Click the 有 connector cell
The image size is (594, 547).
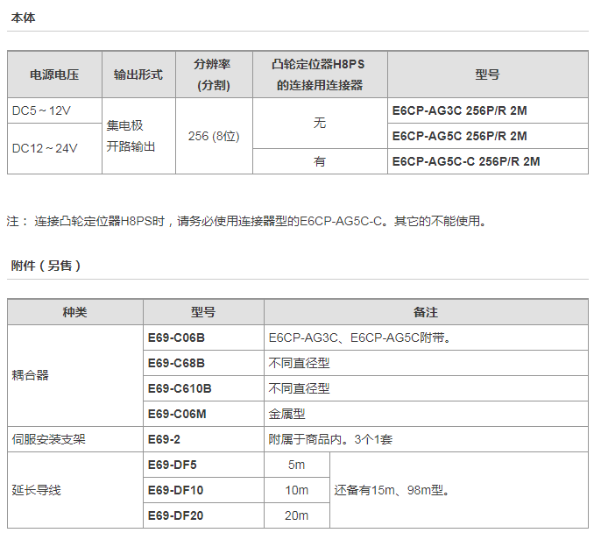(x=320, y=161)
